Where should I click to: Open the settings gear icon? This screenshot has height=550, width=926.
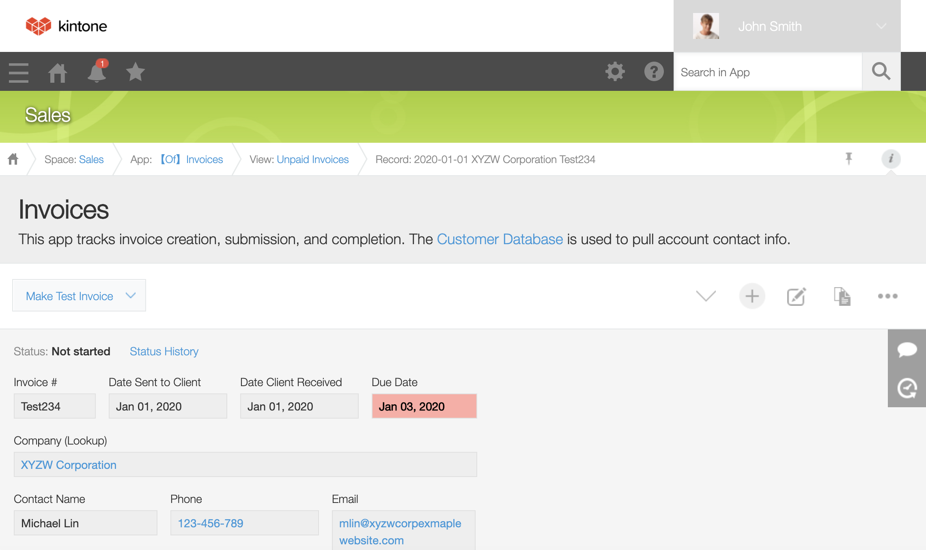615,72
